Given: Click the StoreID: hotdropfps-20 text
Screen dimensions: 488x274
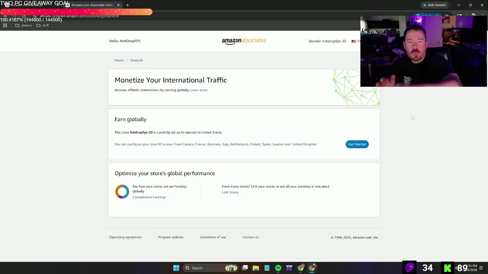Looking at the screenshot, I should (x=327, y=41).
